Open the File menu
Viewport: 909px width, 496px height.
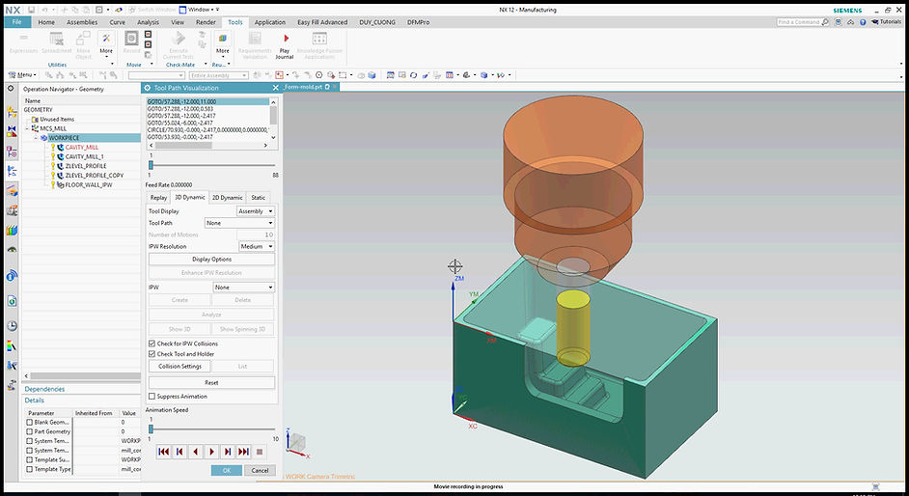16,22
